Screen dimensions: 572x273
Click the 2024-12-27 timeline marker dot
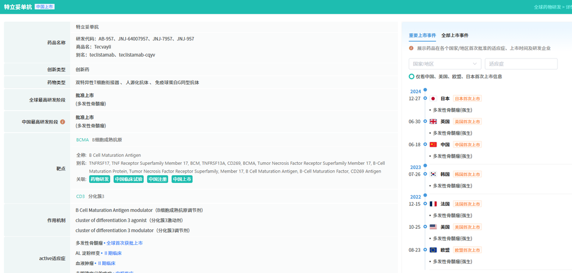click(x=425, y=98)
